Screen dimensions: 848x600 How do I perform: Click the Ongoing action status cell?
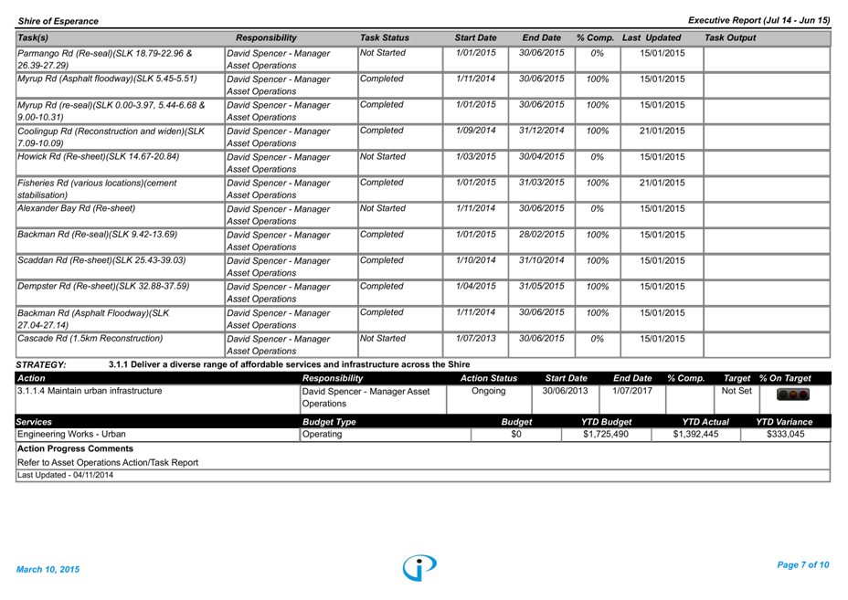pos(488,391)
